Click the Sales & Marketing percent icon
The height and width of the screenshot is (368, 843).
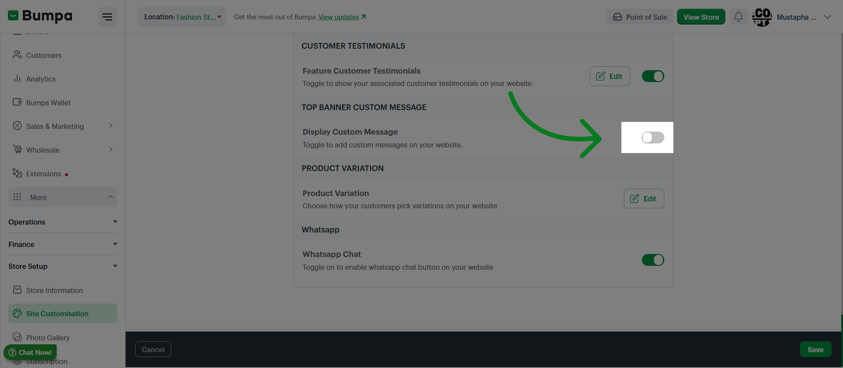(17, 126)
